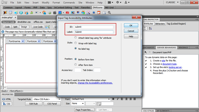Open the Tag Inspector panel options menu
Image resolution: width=199 pixels, height=112 pixels.
(x=197, y=19)
